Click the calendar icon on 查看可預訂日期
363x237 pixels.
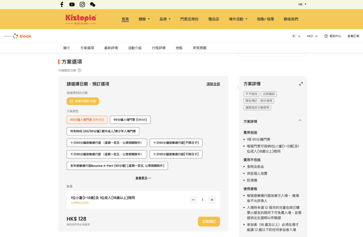(x=71, y=101)
